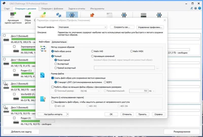Click the rightmost gear icon in the toolbar
203x137 pixels.
[159, 15]
